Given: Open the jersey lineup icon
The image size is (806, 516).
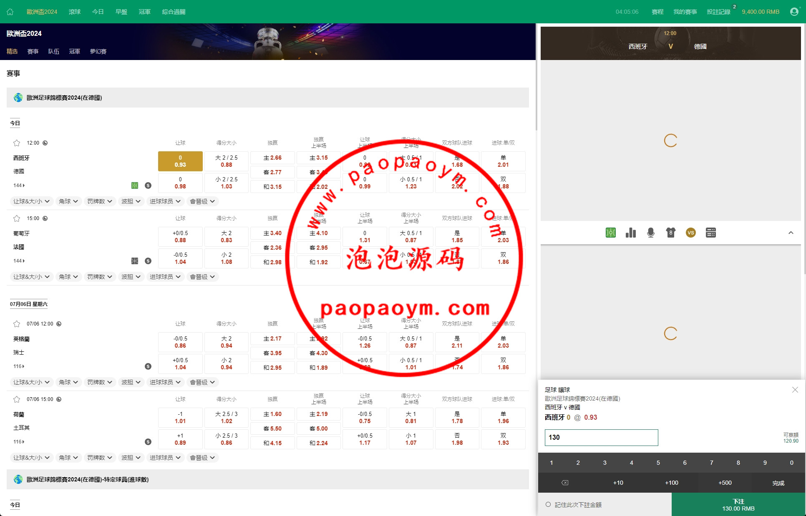Looking at the screenshot, I should tap(671, 233).
